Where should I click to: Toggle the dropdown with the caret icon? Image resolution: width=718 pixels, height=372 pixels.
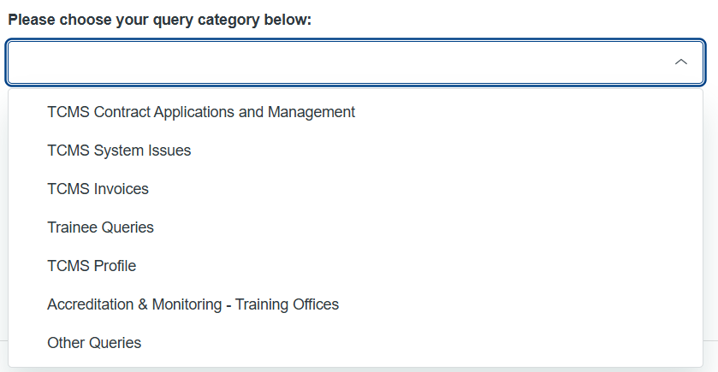click(681, 62)
